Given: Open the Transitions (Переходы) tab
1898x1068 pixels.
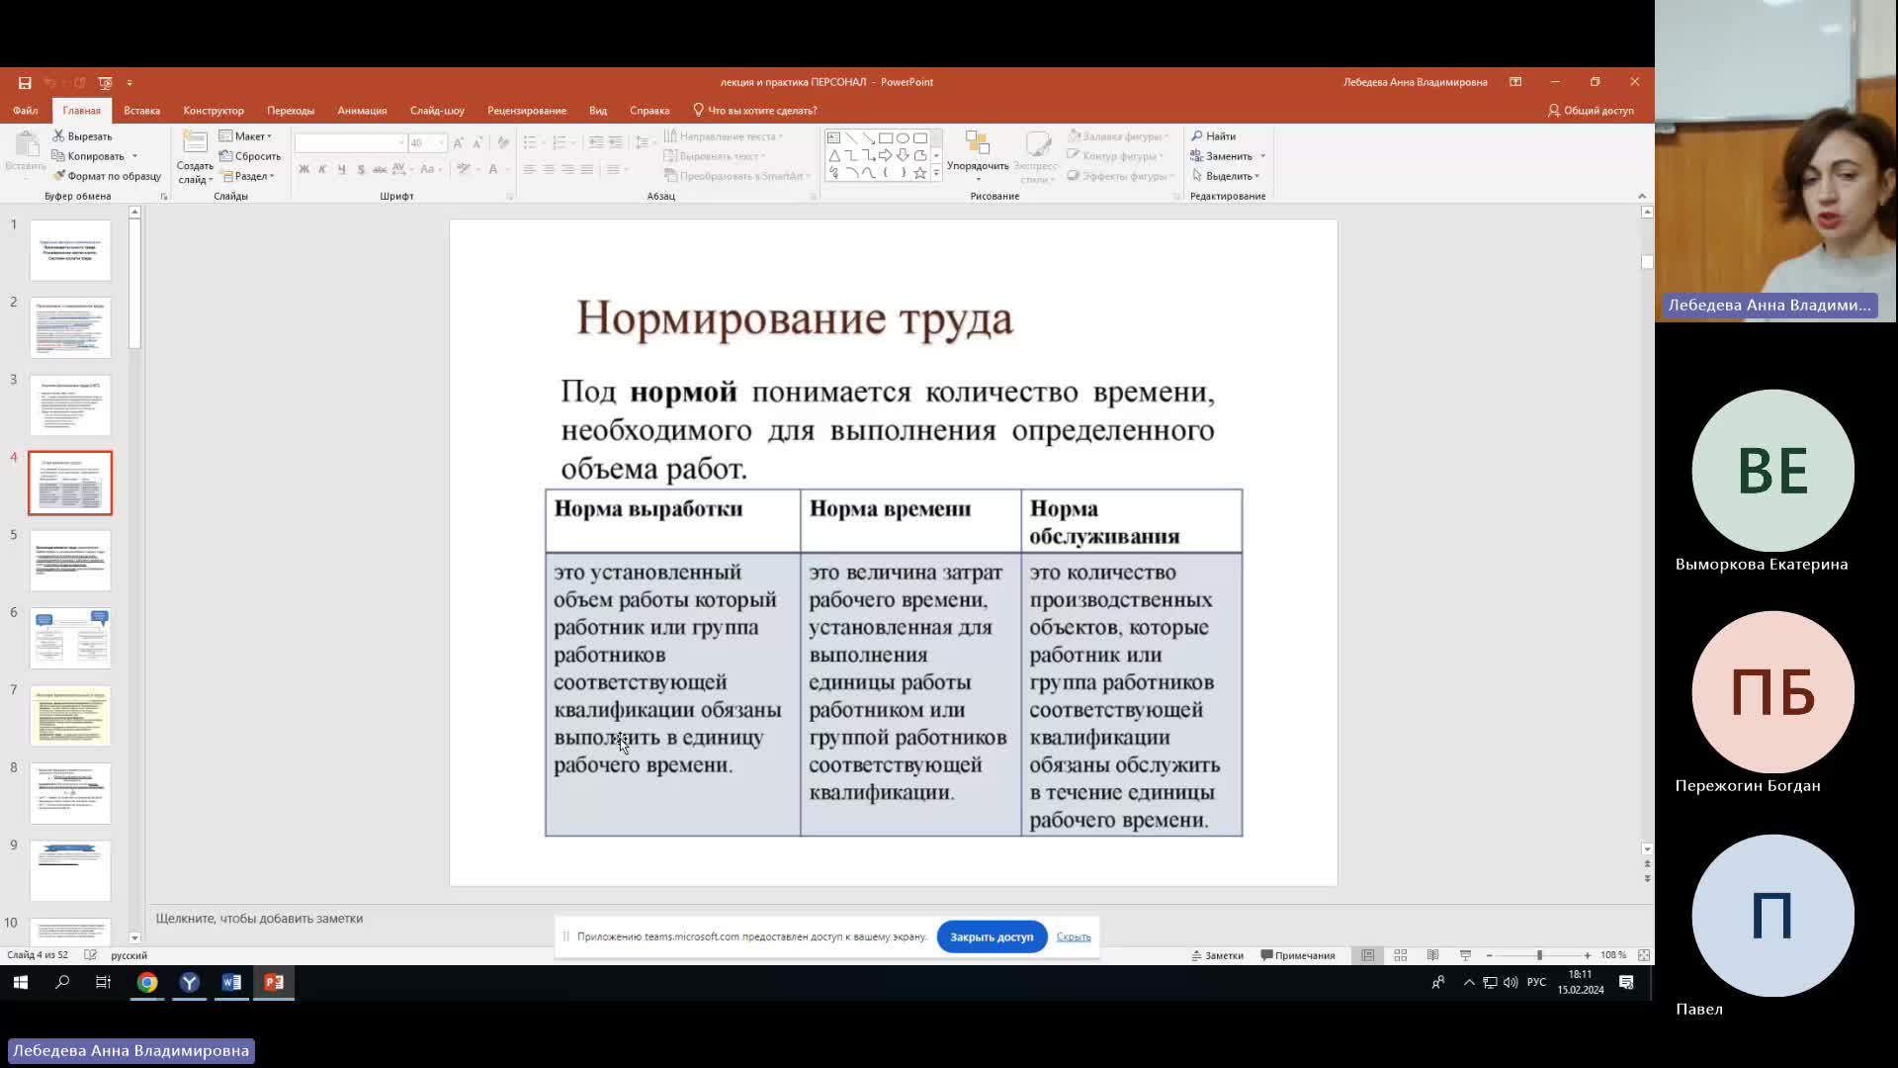Looking at the screenshot, I should [291, 111].
